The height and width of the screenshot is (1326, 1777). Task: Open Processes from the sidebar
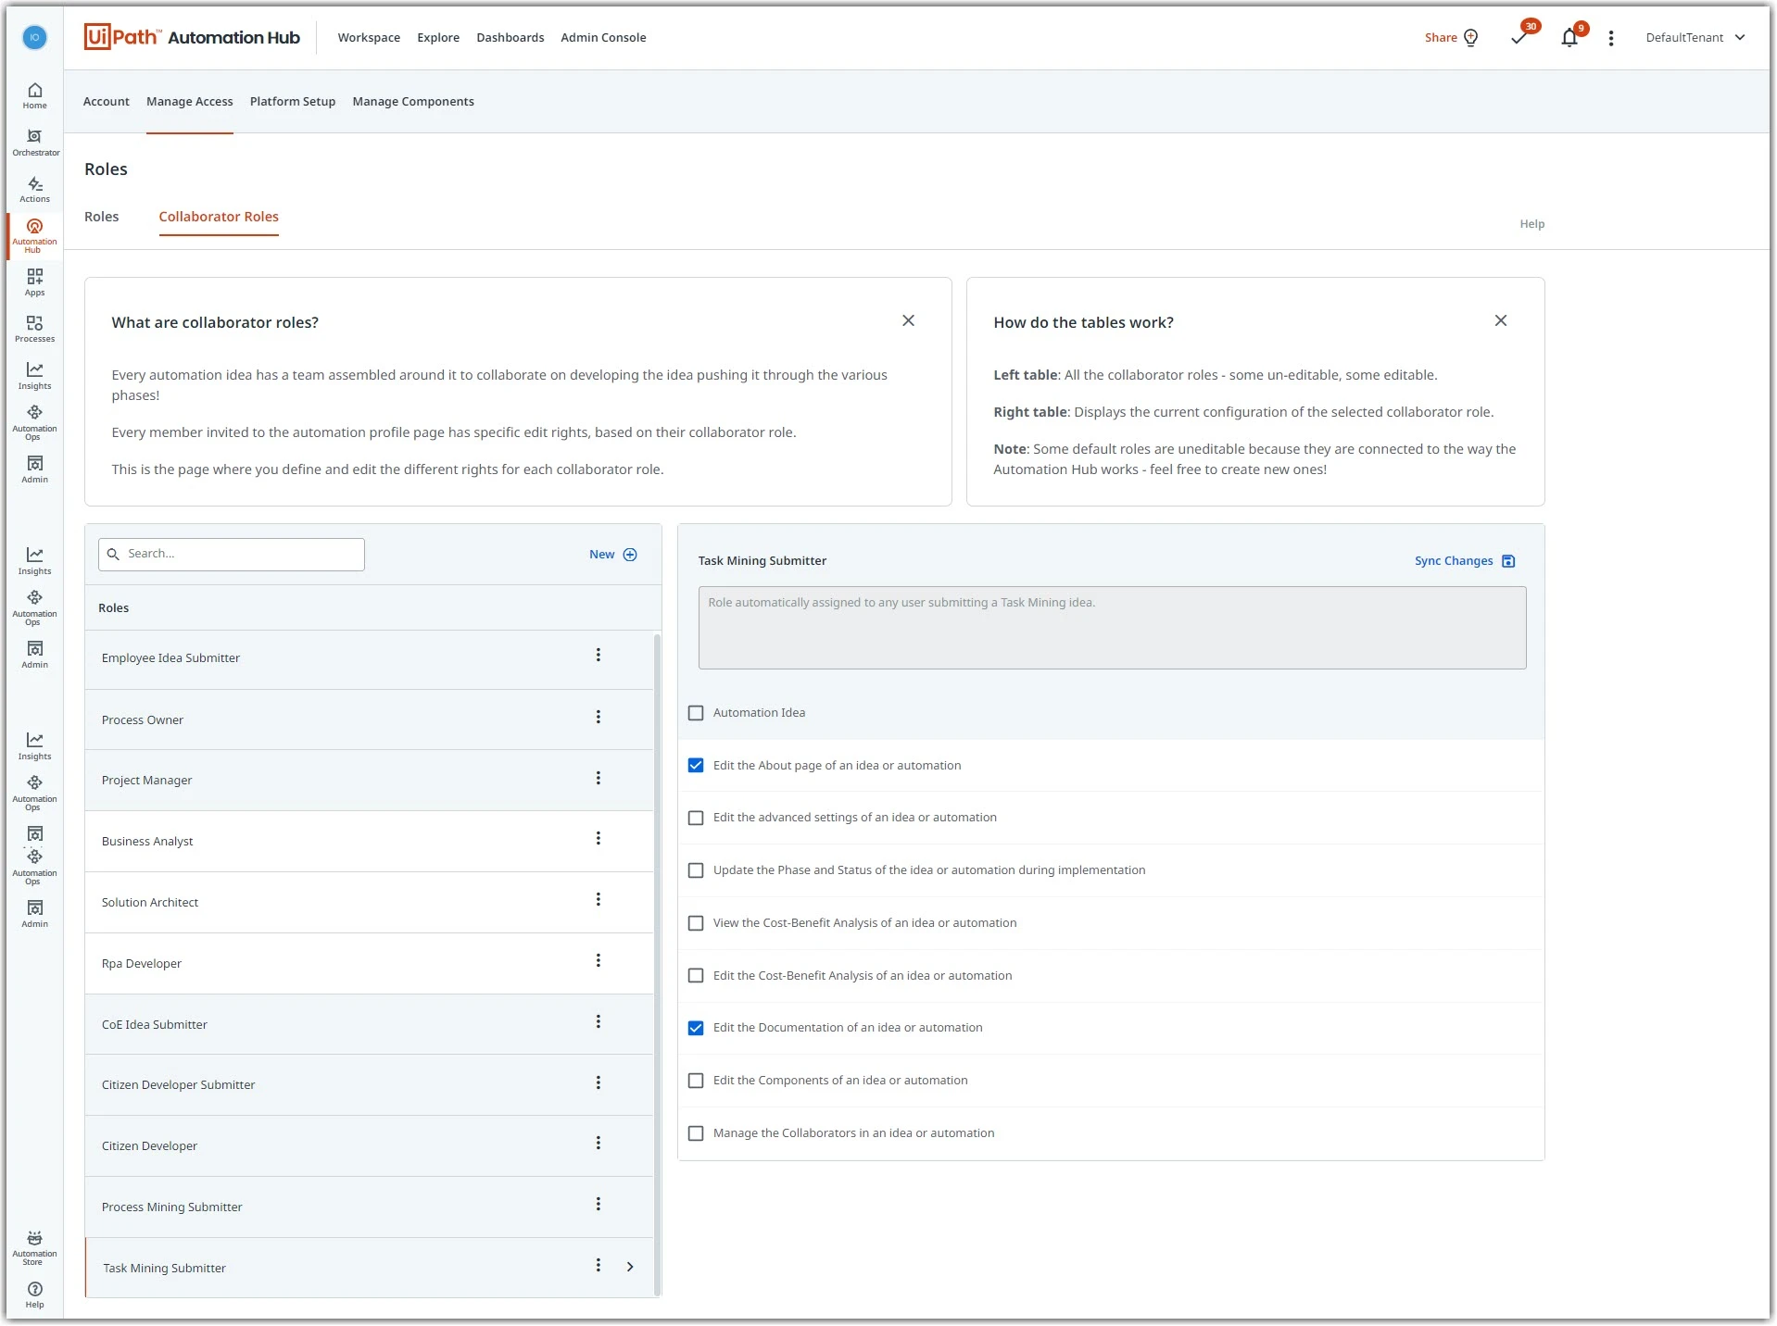[34, 329]
